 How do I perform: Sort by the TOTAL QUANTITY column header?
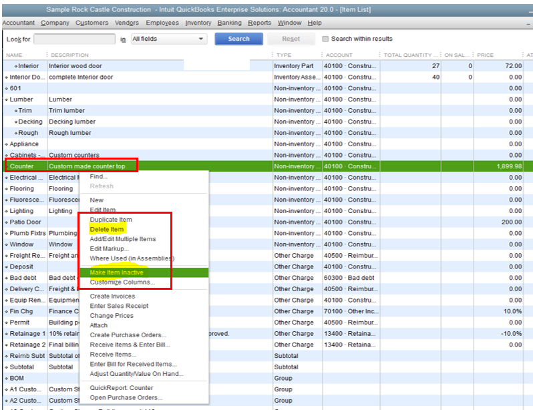click(410, 55)
